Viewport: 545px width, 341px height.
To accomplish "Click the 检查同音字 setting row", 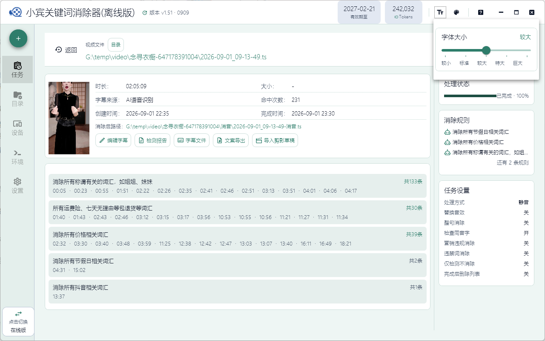I will point(486,233).
